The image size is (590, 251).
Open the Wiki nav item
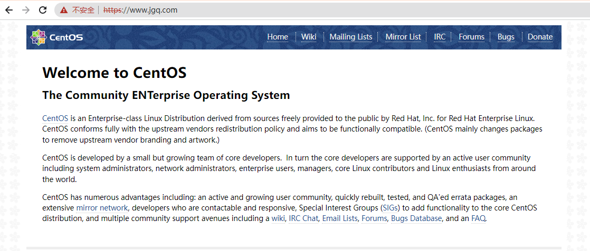[309, 37]
